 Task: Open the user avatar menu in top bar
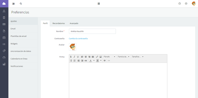(x=194, y=4)
